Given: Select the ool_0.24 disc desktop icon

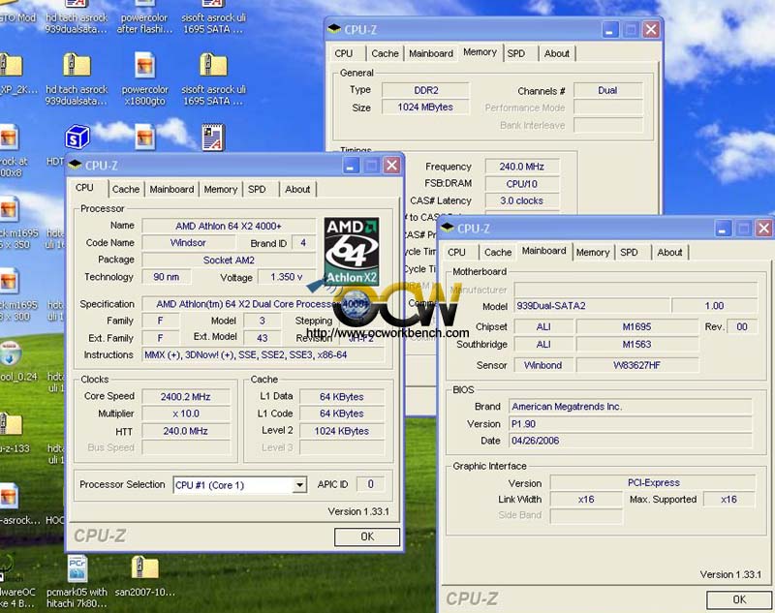Looking at the screenshot, I should point(10,352).
